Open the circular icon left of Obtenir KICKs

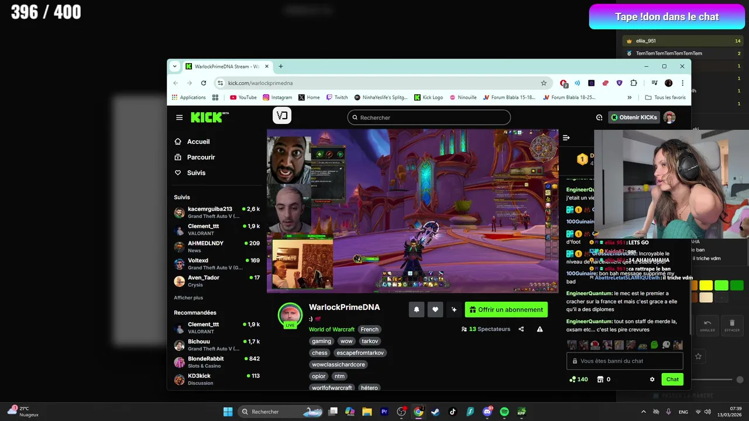599,118
